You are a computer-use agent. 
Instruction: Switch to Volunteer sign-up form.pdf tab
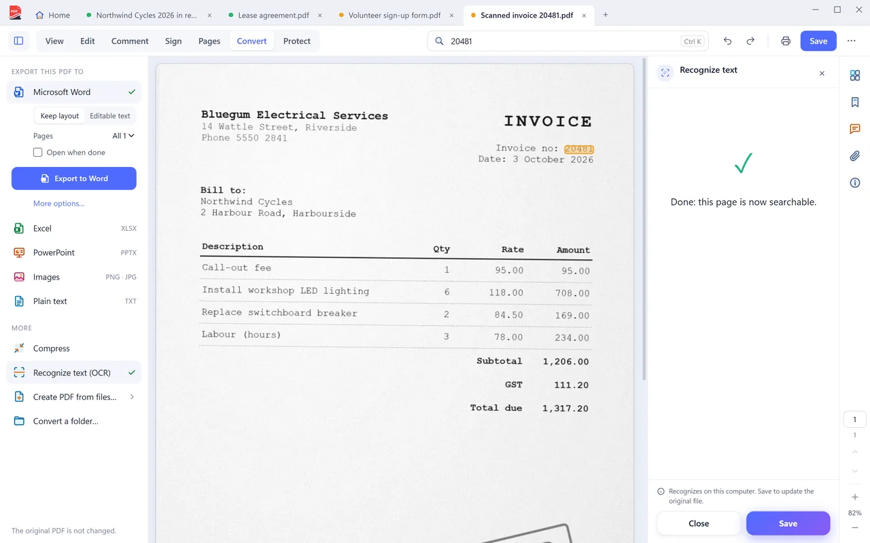395,15
